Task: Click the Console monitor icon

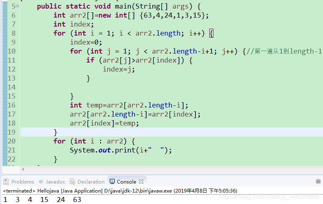Action: tap(112, 182)
